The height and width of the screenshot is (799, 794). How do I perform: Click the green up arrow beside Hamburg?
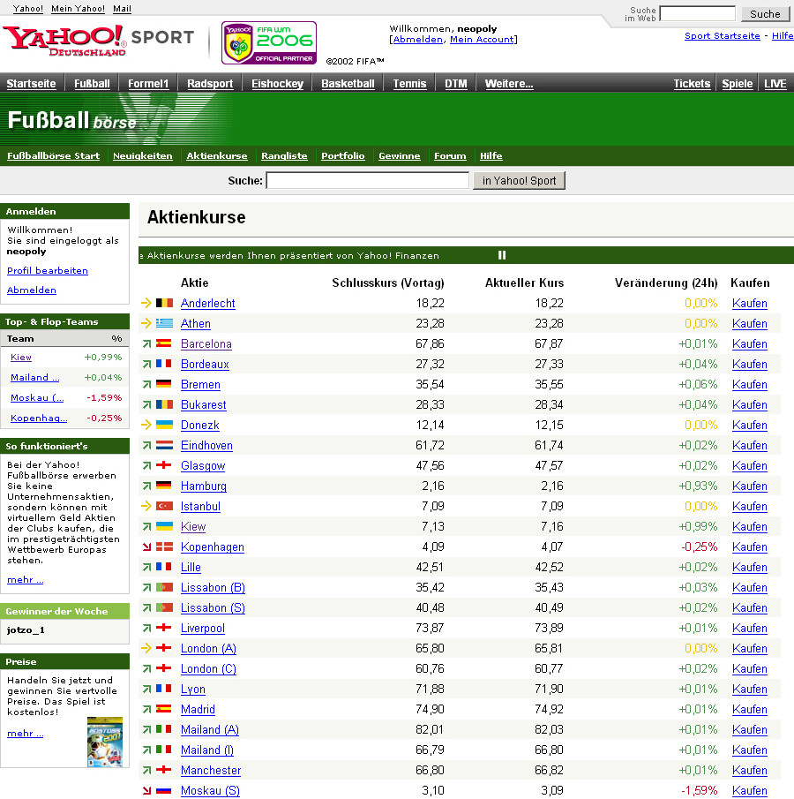(x=146, y=486)
